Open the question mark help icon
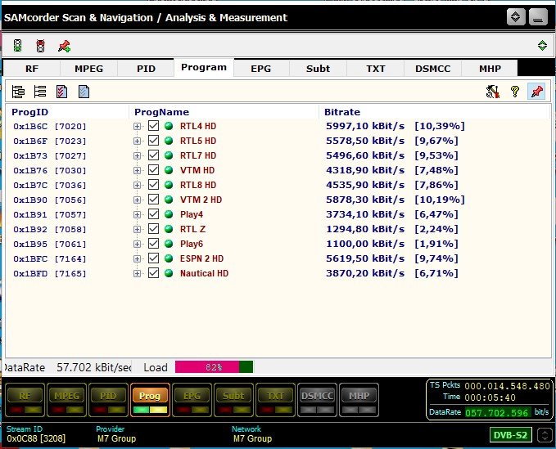This screenshot has height=449, width=556. coord(514,92)
